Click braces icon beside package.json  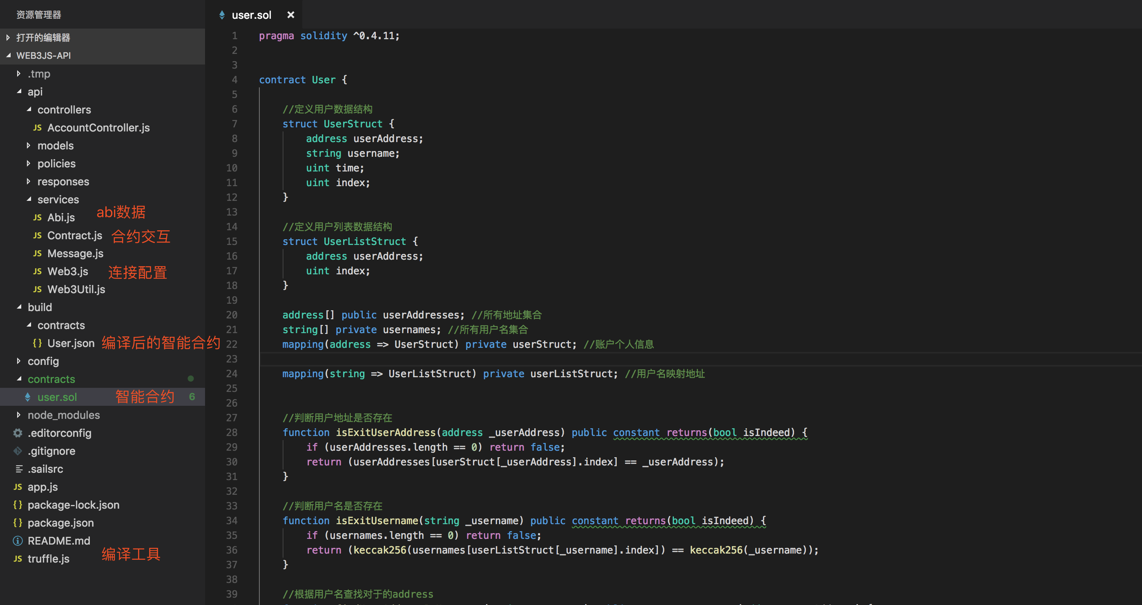coord(18,523)
